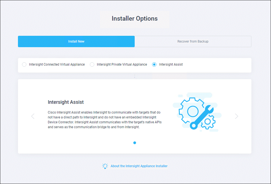Click the selected Intersight Assist radio icon
This screenshot has height=184, width=271.
154,64
